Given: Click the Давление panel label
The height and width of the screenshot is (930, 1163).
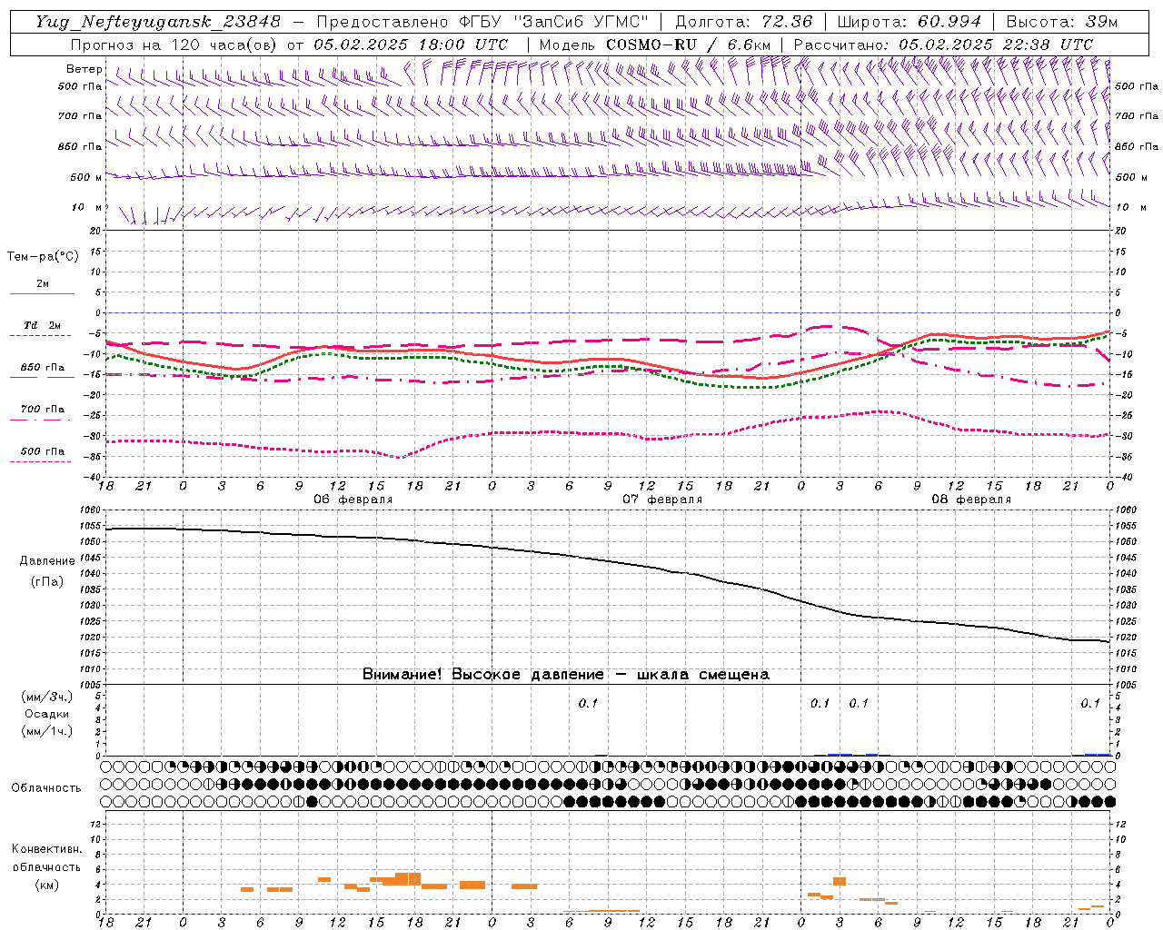Looking at the screenshot, I should pyautogui.click(x=47, y=561).
